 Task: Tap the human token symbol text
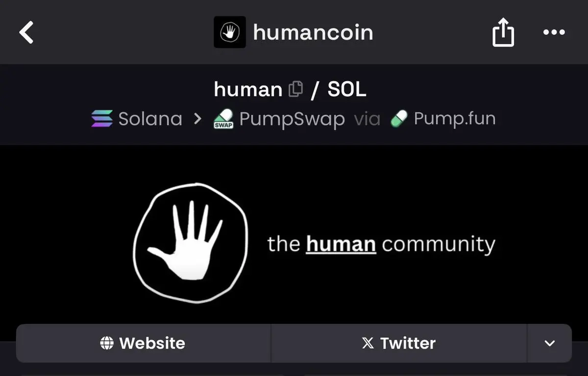click(x=248, y=89)
